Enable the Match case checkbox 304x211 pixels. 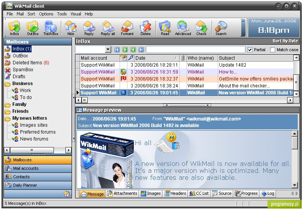[x=272, y=50]
